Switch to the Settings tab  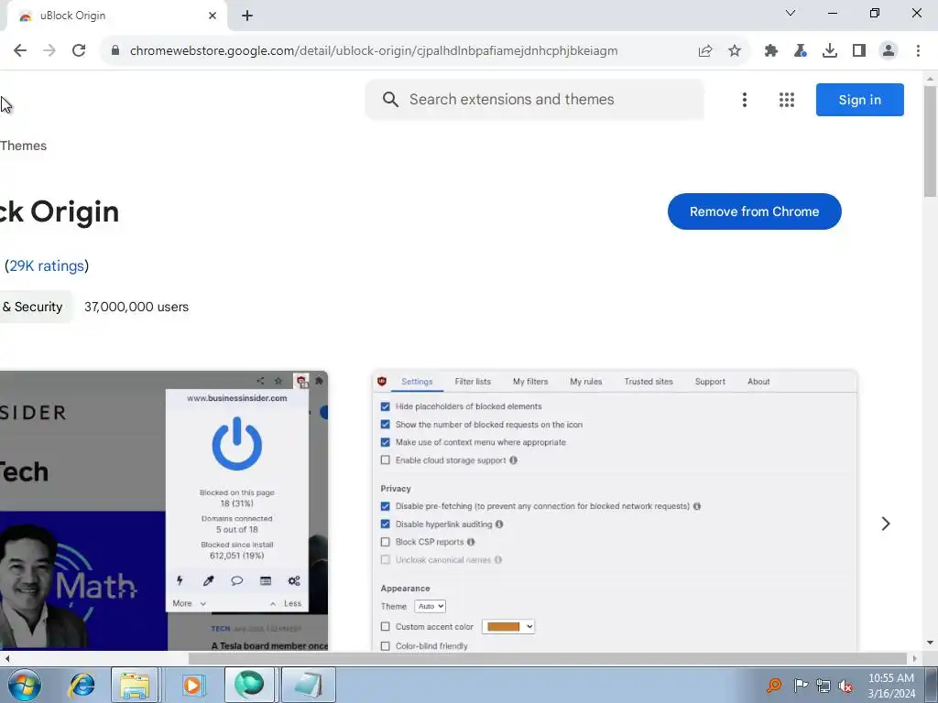(417, 382)
